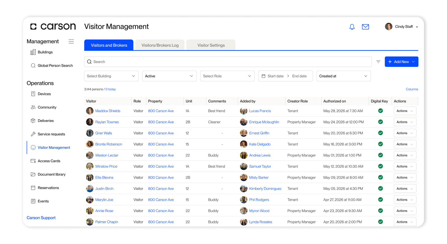Image resolution: width=447 pixels, height=244 pixels.
Task: Click Marylin Joe digital key checkmark
Action: click(380, 200)
